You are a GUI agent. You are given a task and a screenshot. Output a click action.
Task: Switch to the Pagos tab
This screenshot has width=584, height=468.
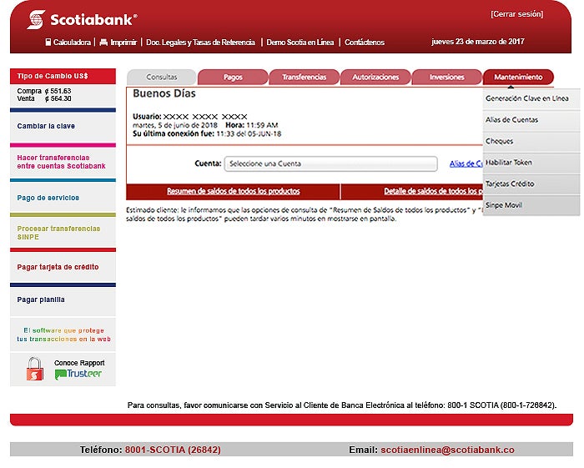click(x=233, y=77)
